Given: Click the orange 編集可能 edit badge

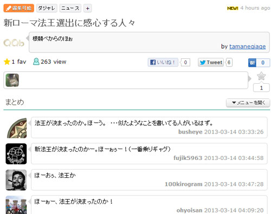Looking at the screenshot, I should point(19,8).
